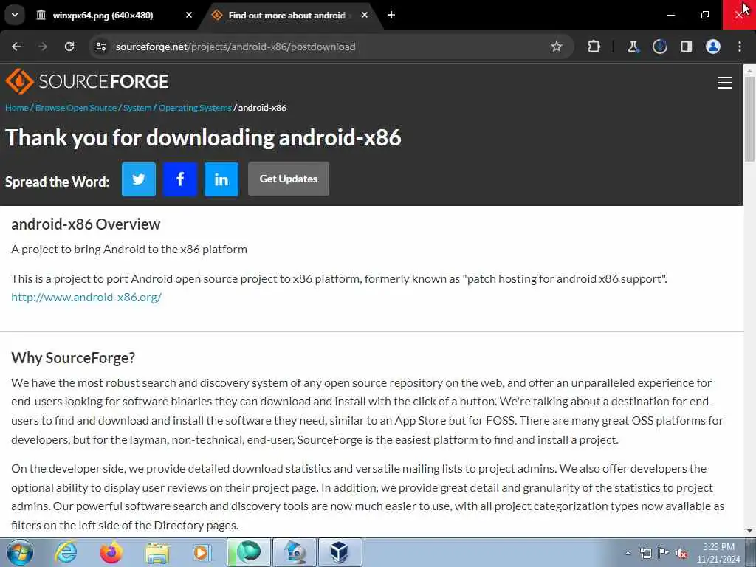Click the page vertical scrollbar thumb
756x567 pixels.
coord(749,119)
